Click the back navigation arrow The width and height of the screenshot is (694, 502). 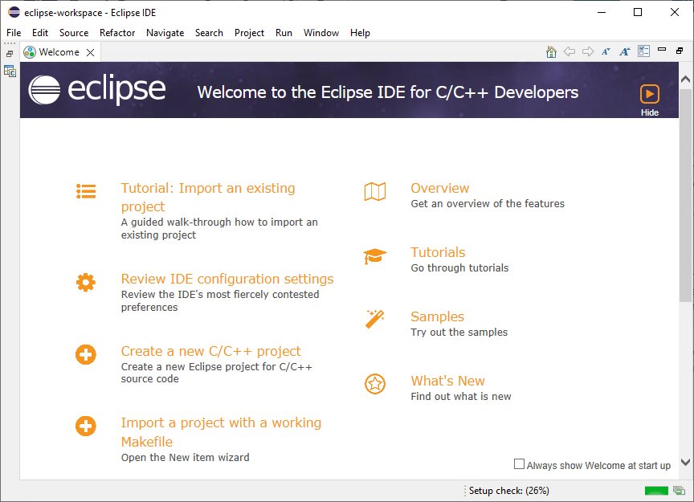coord(570,51)
